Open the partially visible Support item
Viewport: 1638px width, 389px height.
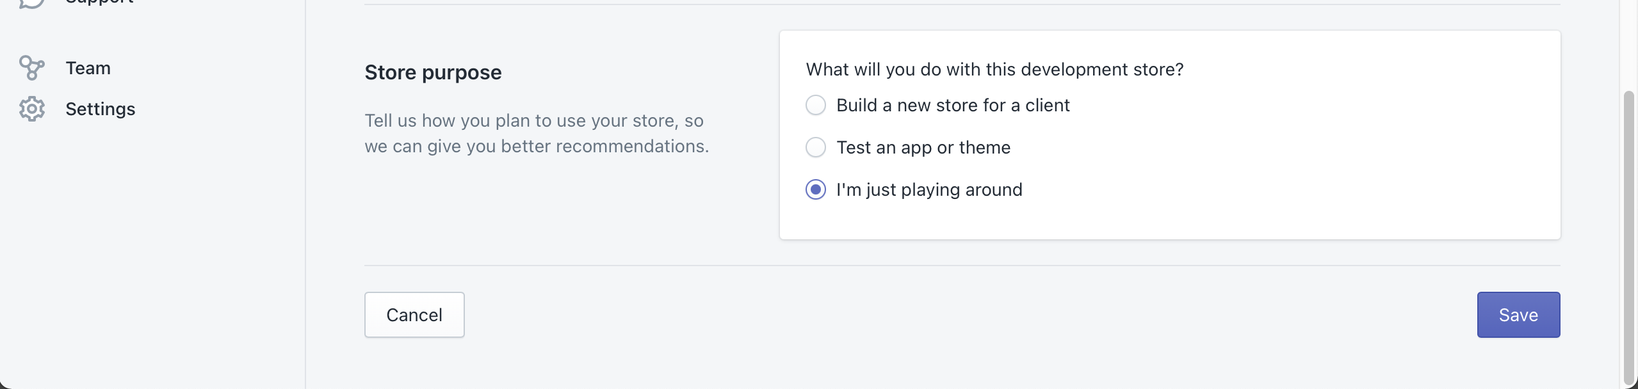tap(99, 3)
